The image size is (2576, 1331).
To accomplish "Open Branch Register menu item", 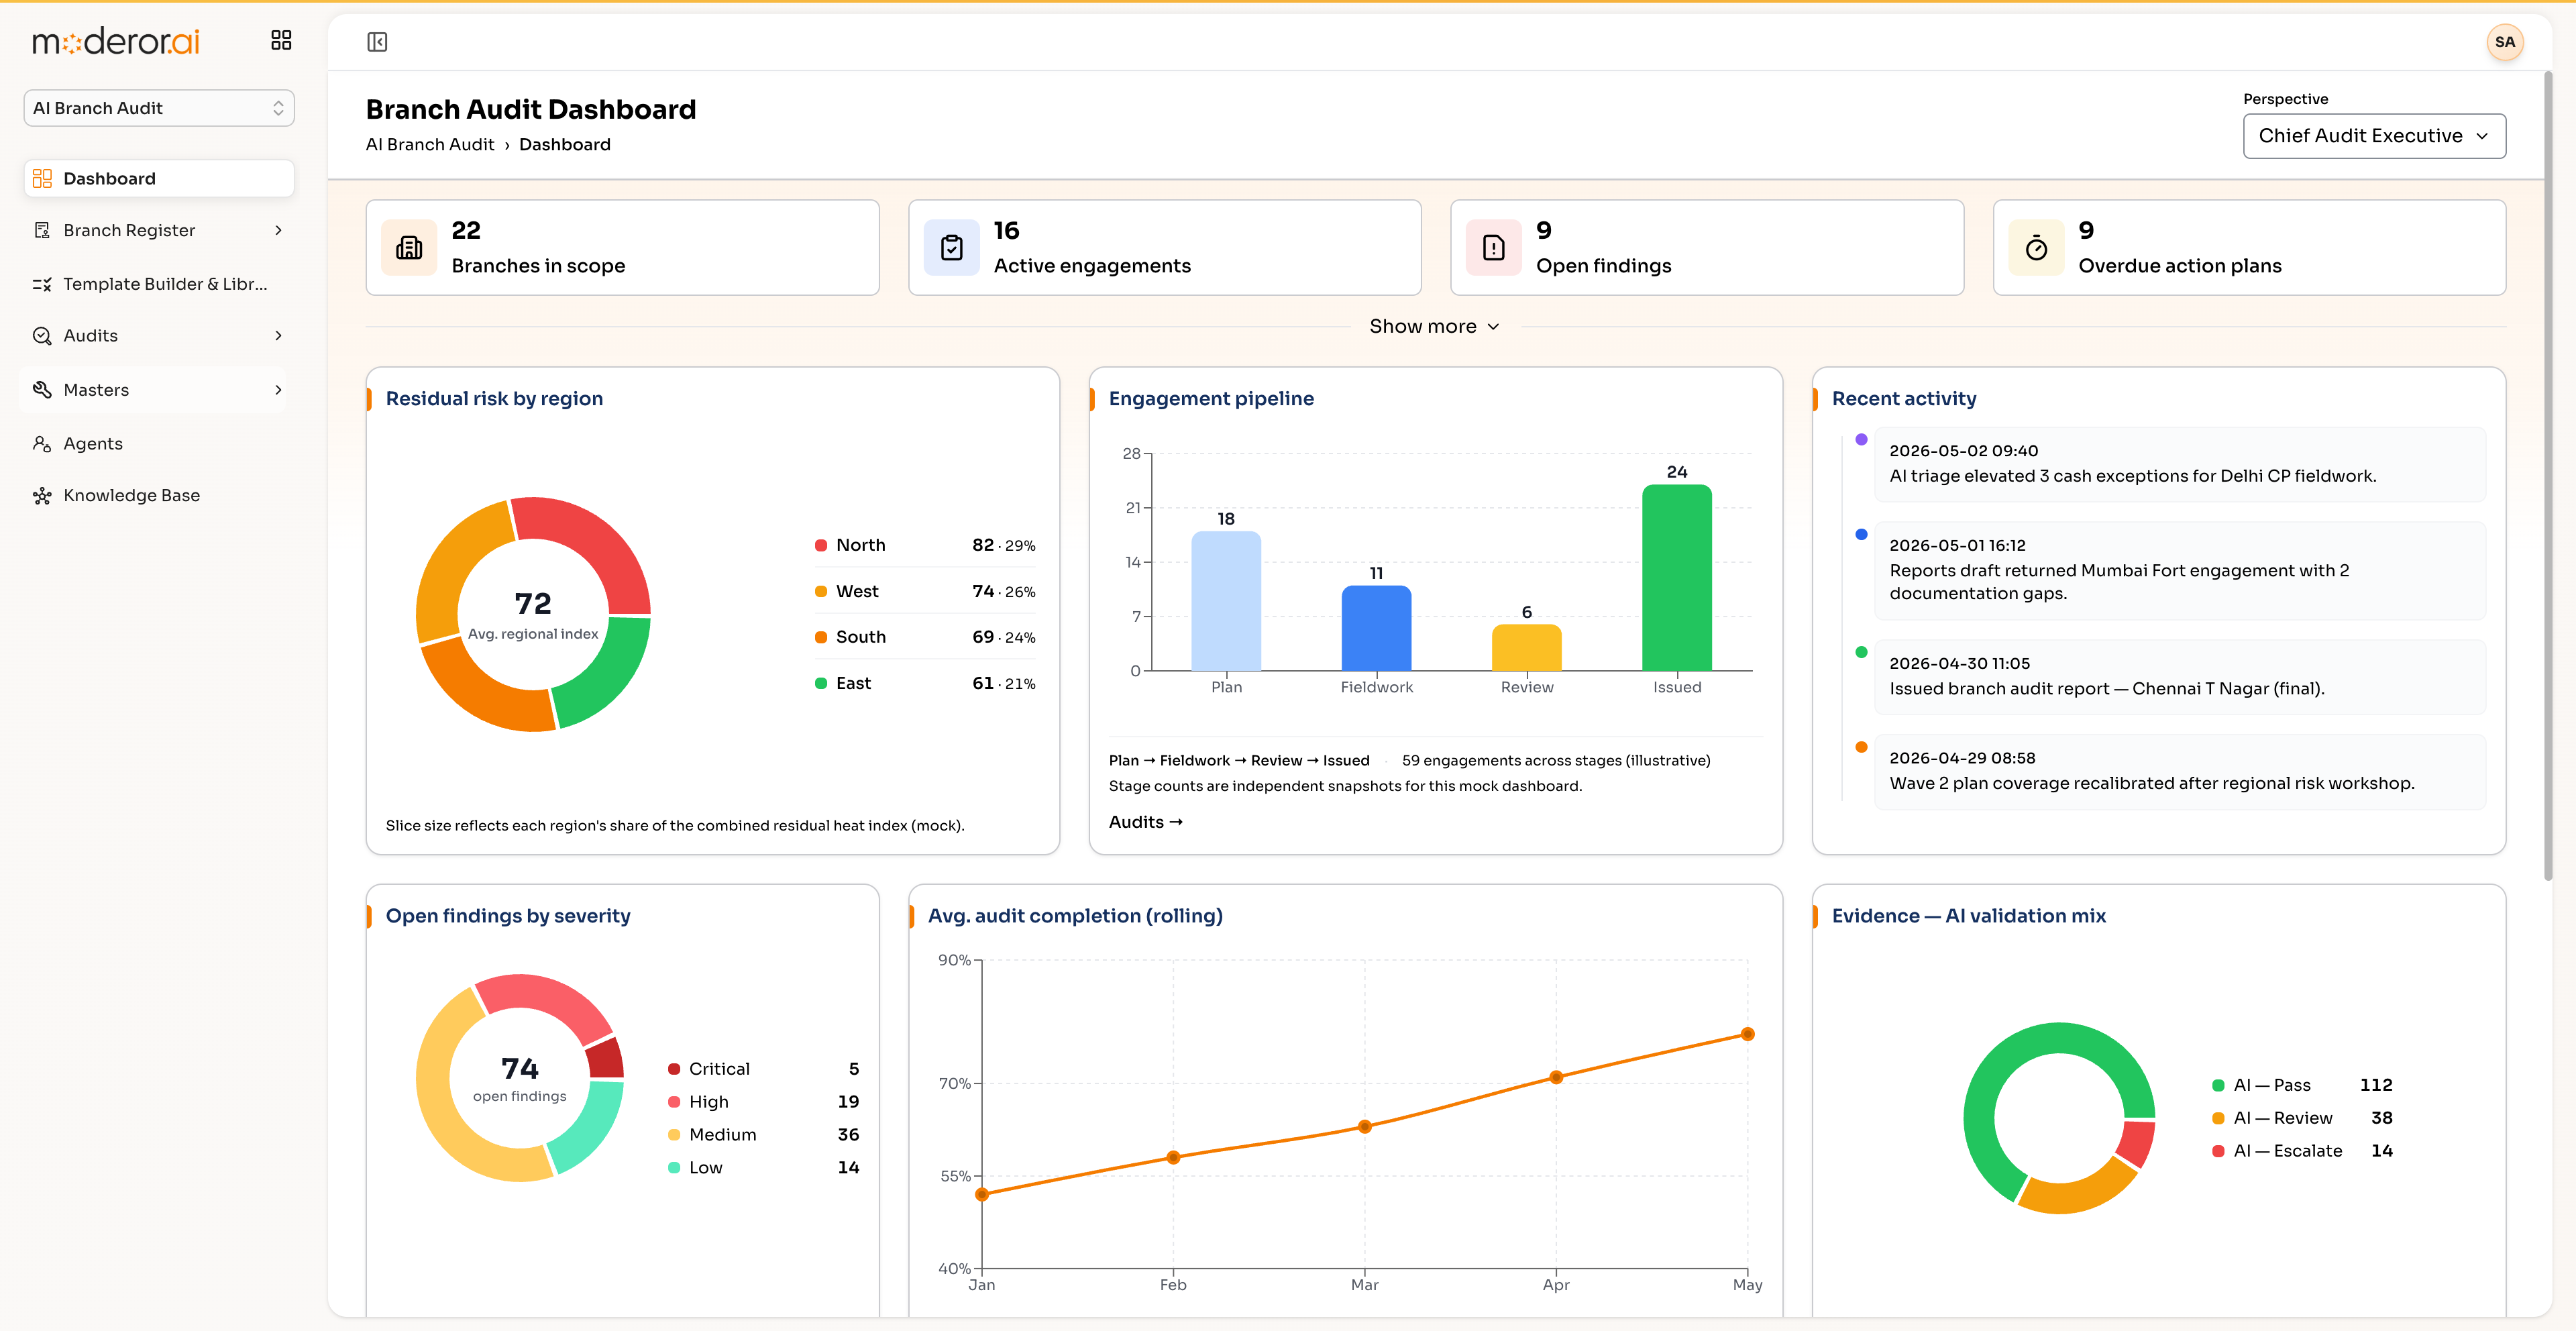I will (159, 230).
